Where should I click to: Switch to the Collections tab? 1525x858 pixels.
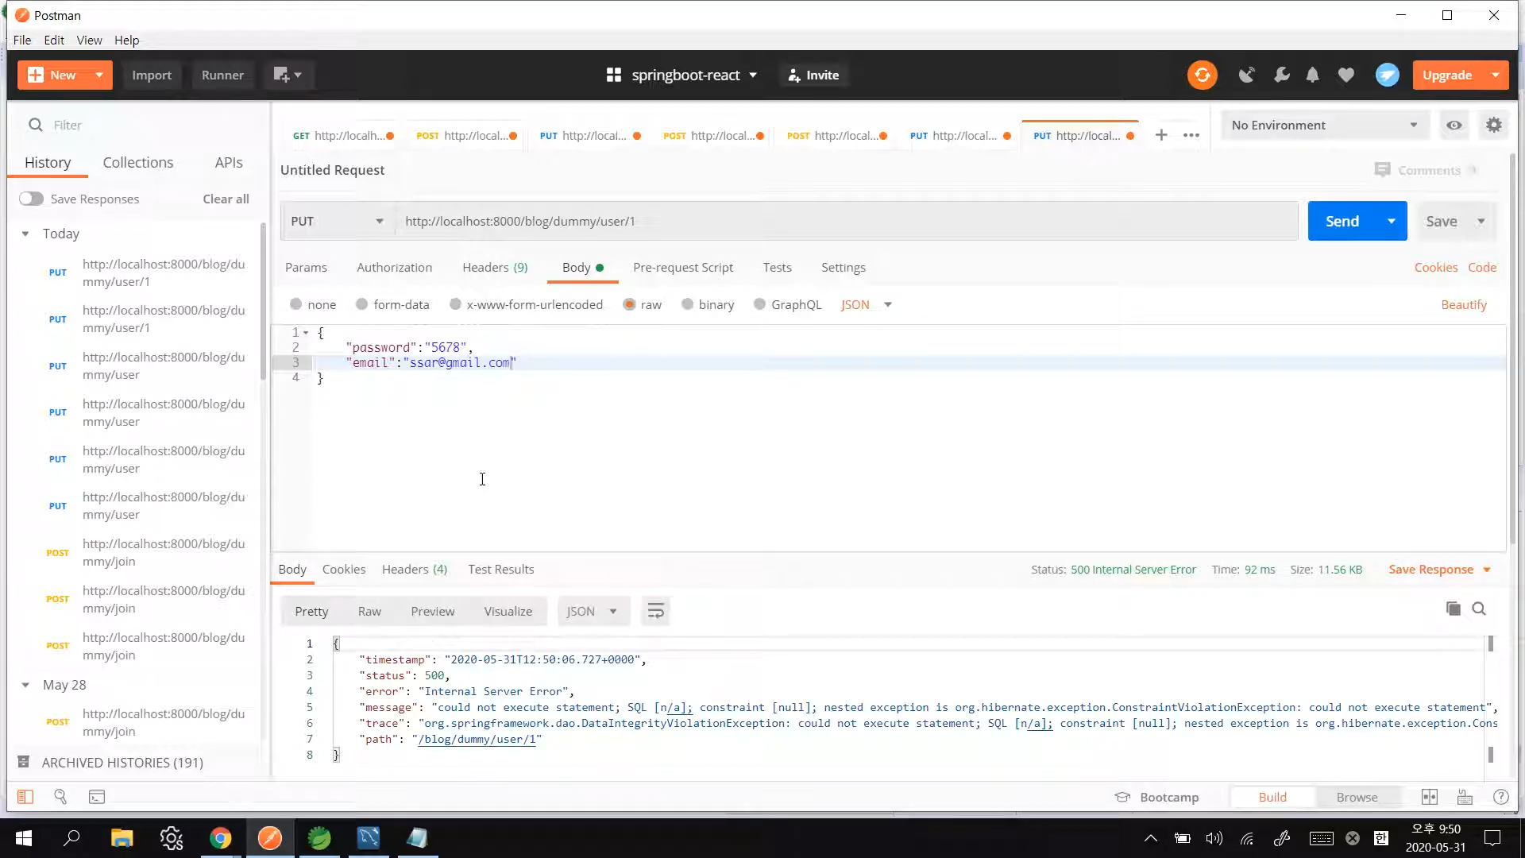[137, 162]
